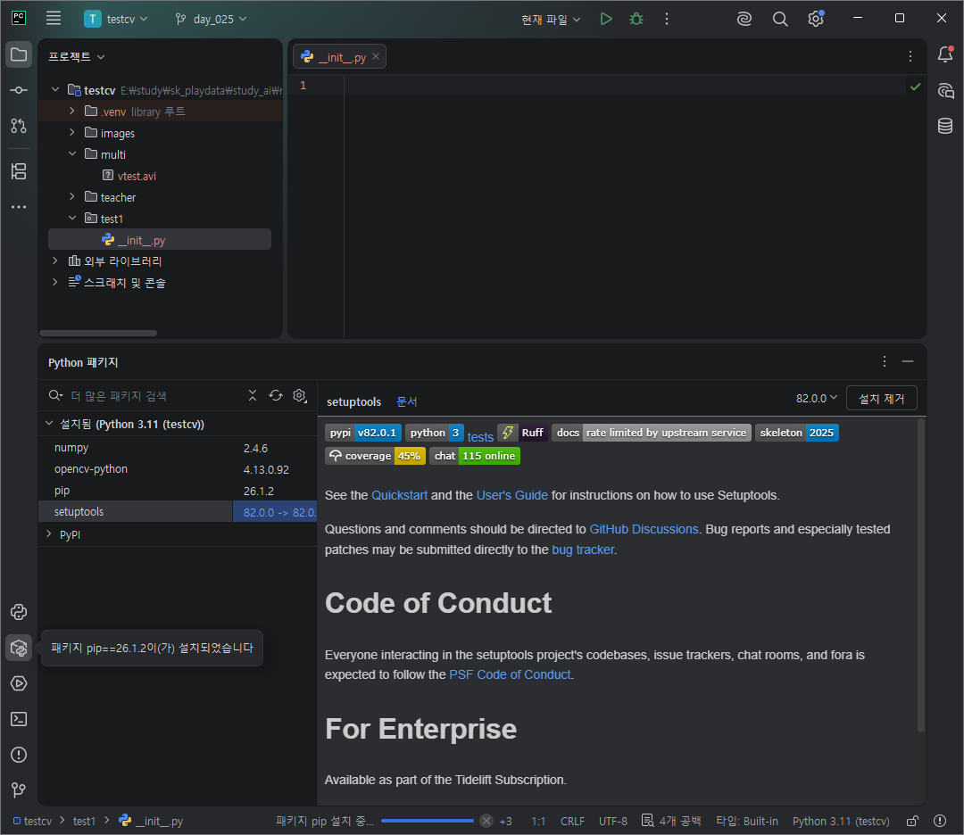Image resolution: width=964 pixels, height=835 pixels.
Task: Collapse the multi folder
Action: [x=72, y=153]
